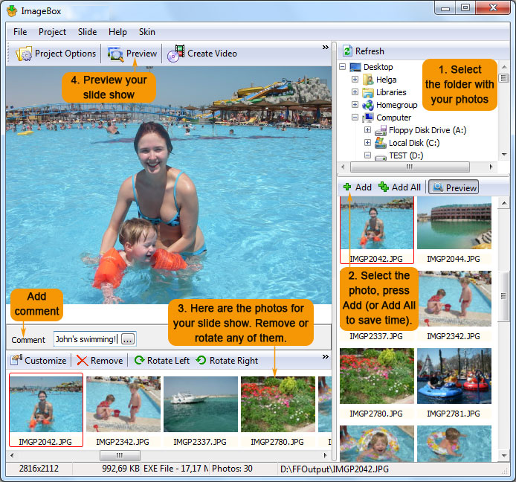Rotate the photo right
The height and width of the screenshot is (482, 516).
click(201, 361)
